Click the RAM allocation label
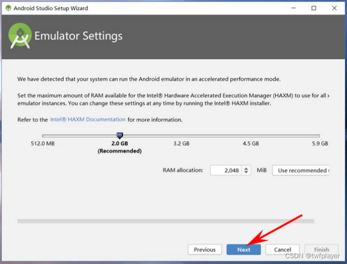Image resolution: width=347 pixels, height=264 pixels. pos(183,170)
